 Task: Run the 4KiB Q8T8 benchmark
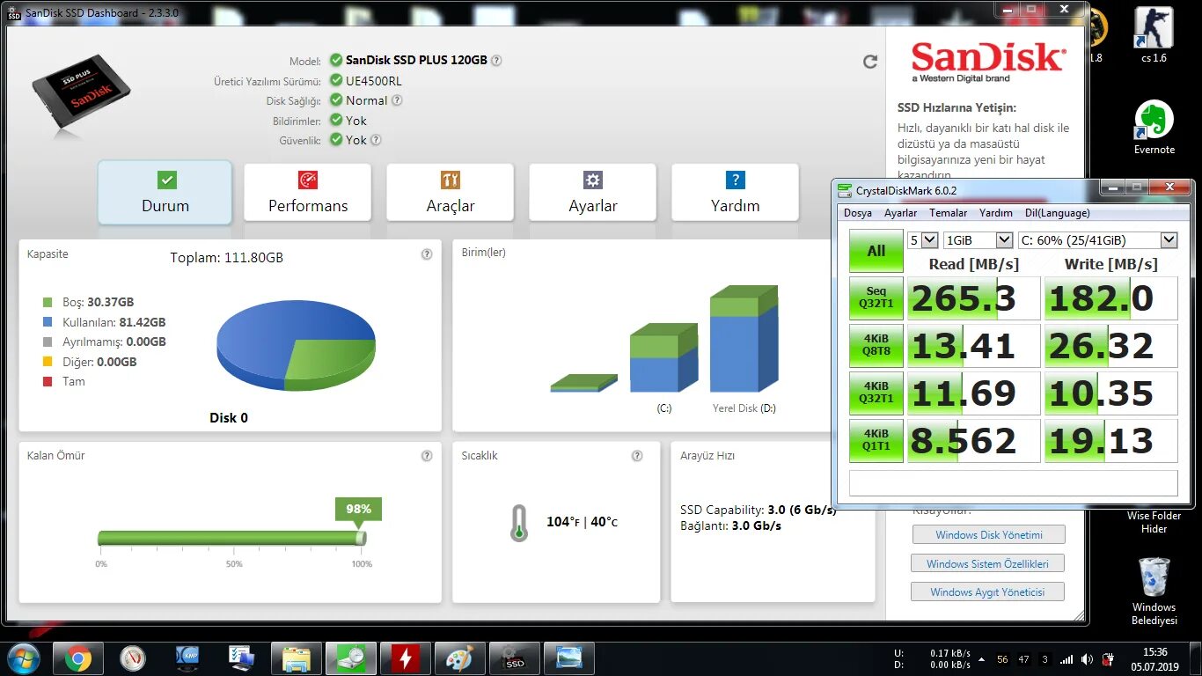pos(876,346)
